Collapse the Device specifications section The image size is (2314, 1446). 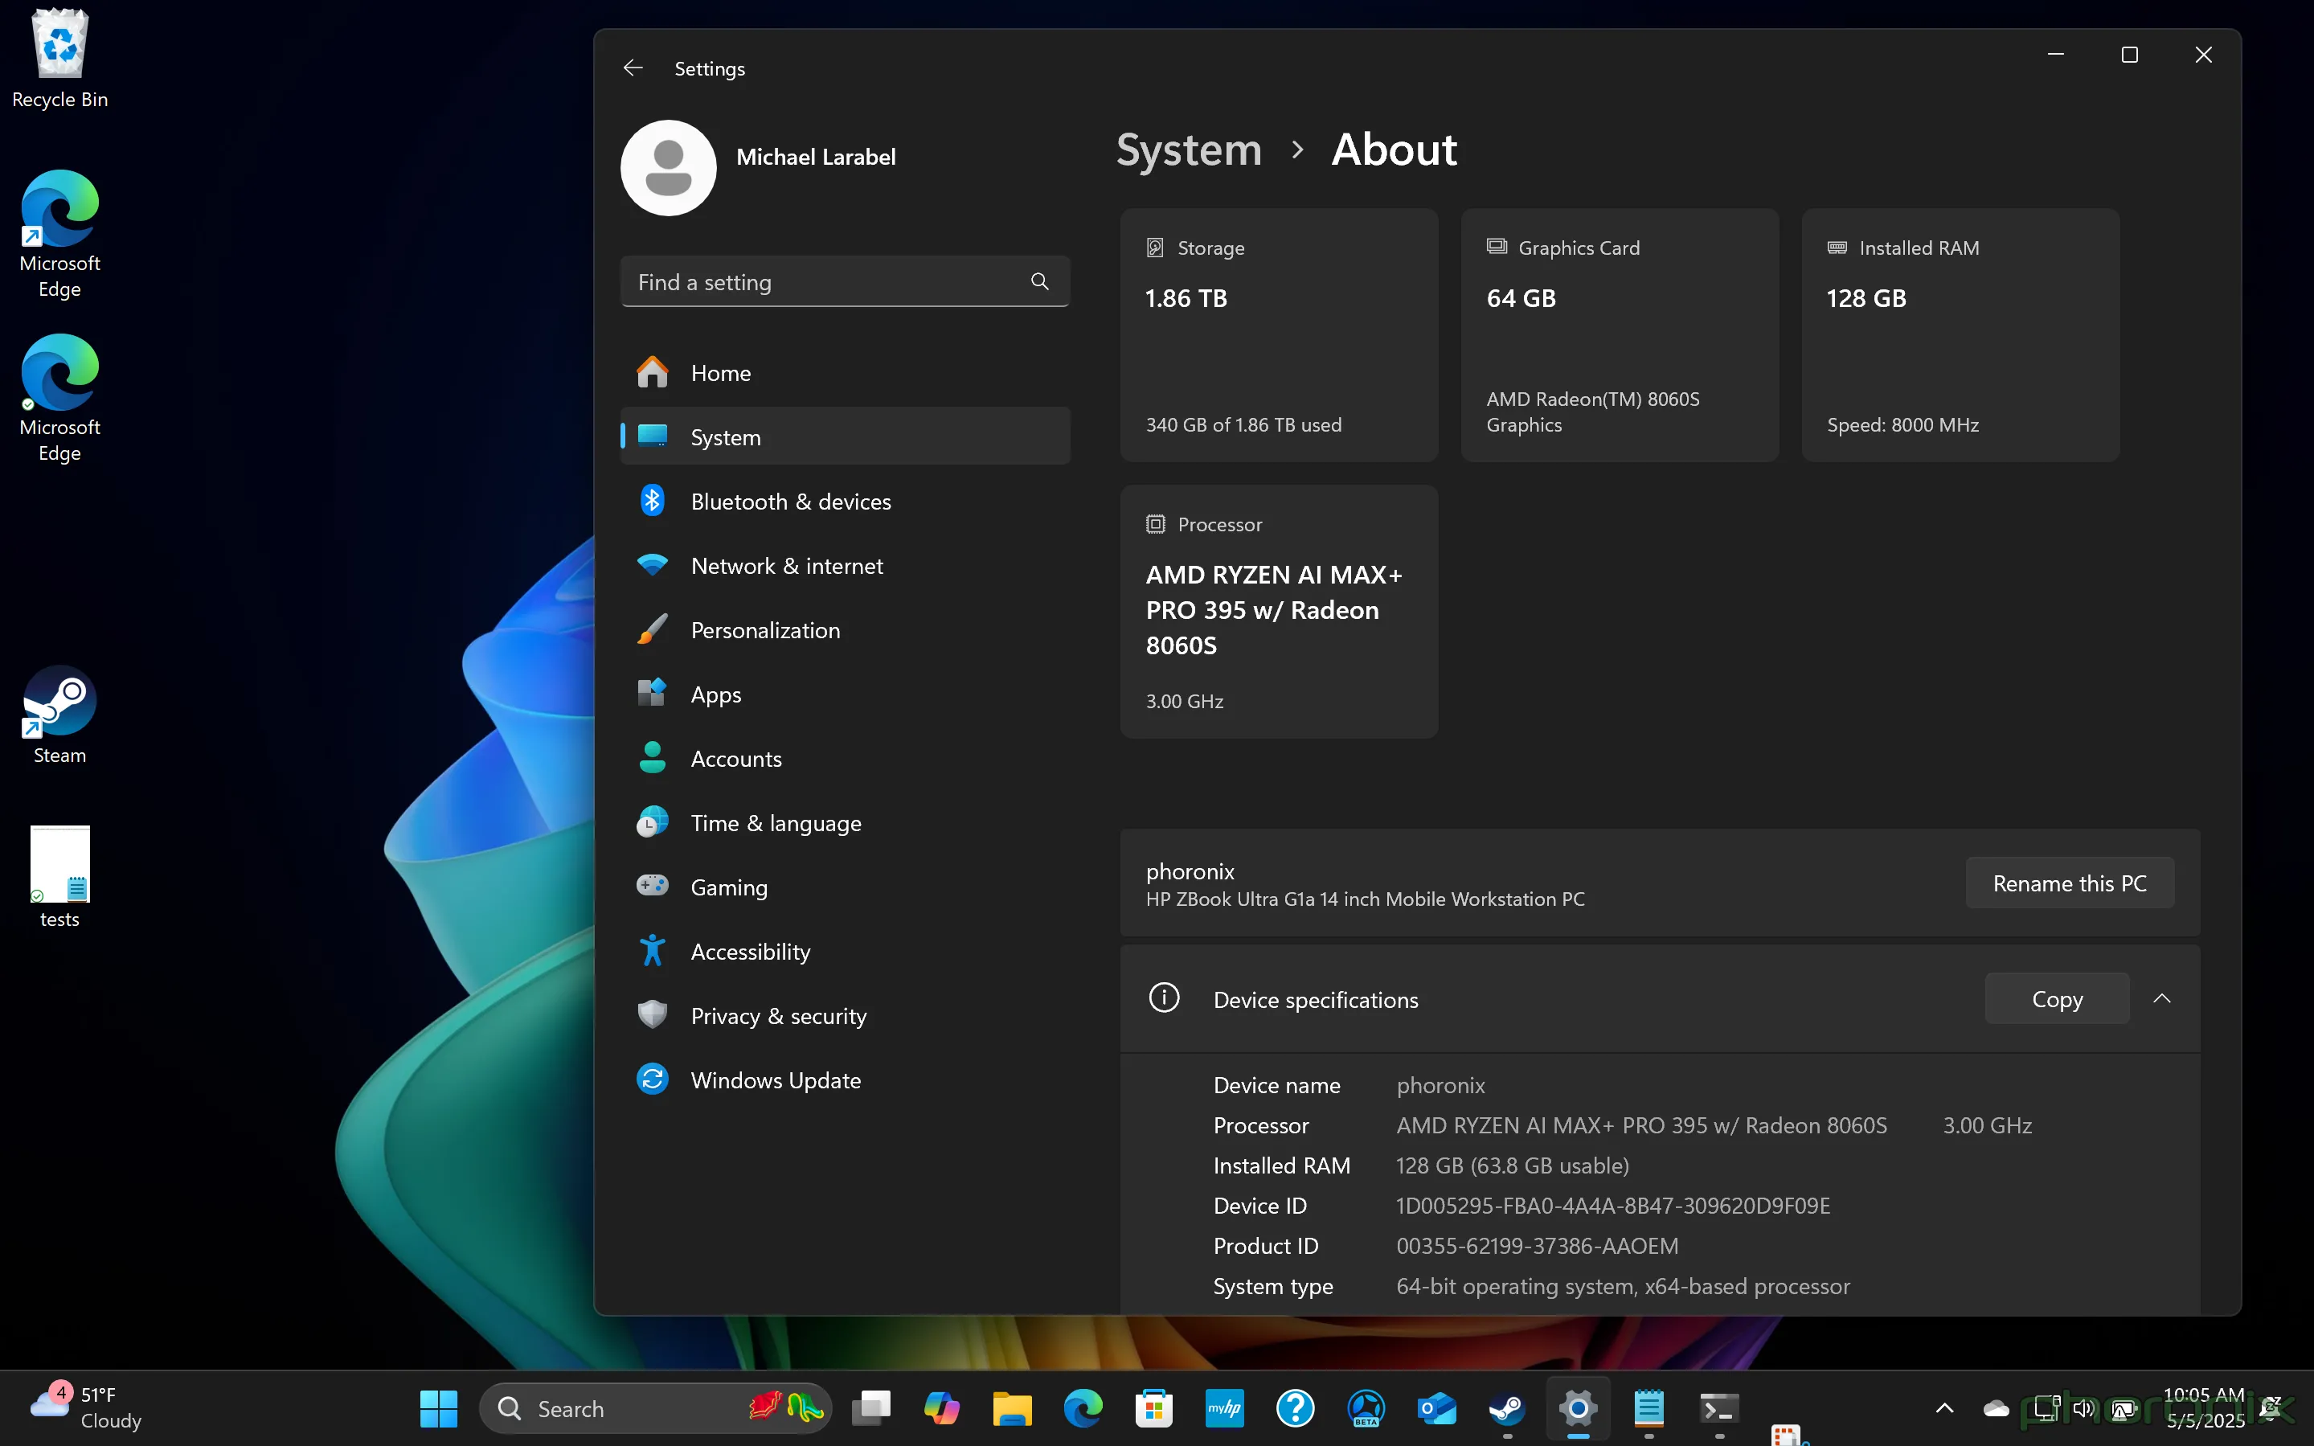tap(2161, 998)
